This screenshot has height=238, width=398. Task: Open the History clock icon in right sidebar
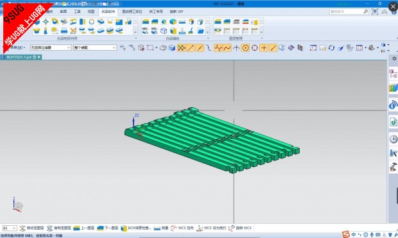(393, 139)
